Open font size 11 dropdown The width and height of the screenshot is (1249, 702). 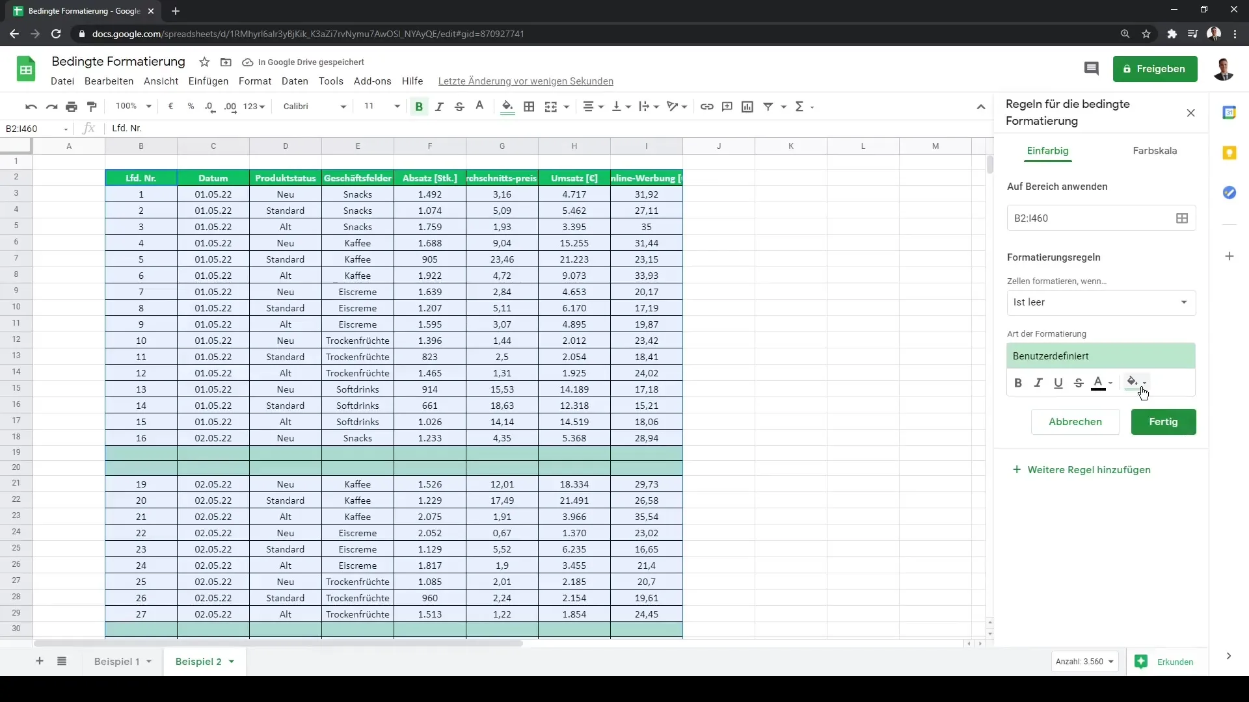tap(382, 107)
